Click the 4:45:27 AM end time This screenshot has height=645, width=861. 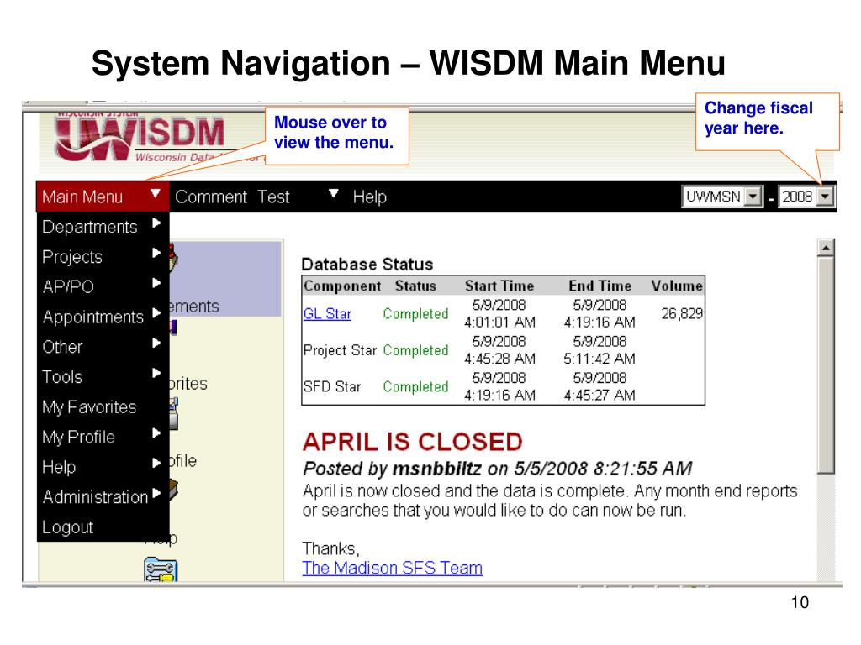(x=600, y=395)
